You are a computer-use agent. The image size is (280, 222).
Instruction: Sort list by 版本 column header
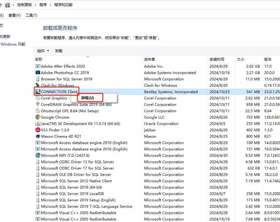point(271,59)
